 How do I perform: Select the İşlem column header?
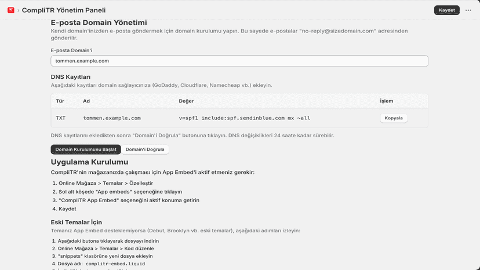pyautogui.click(x=386, y=101)
